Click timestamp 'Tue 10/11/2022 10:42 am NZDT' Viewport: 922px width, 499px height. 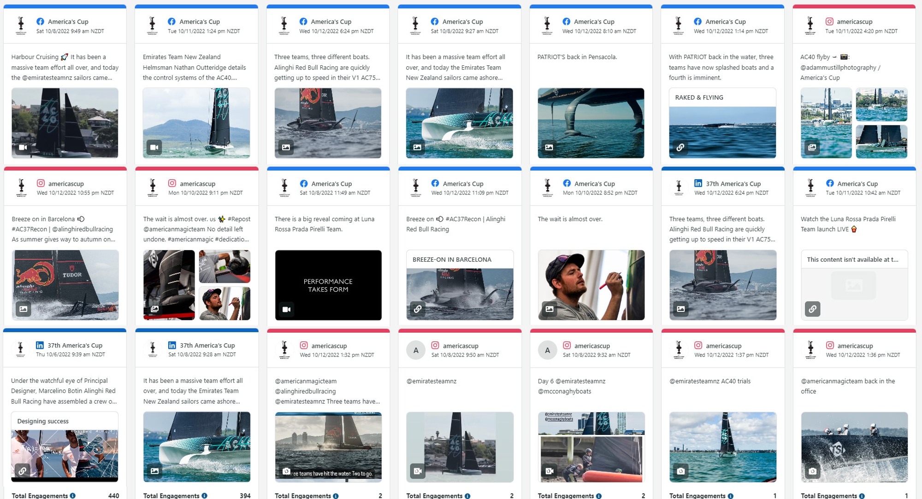coord(863,193)
